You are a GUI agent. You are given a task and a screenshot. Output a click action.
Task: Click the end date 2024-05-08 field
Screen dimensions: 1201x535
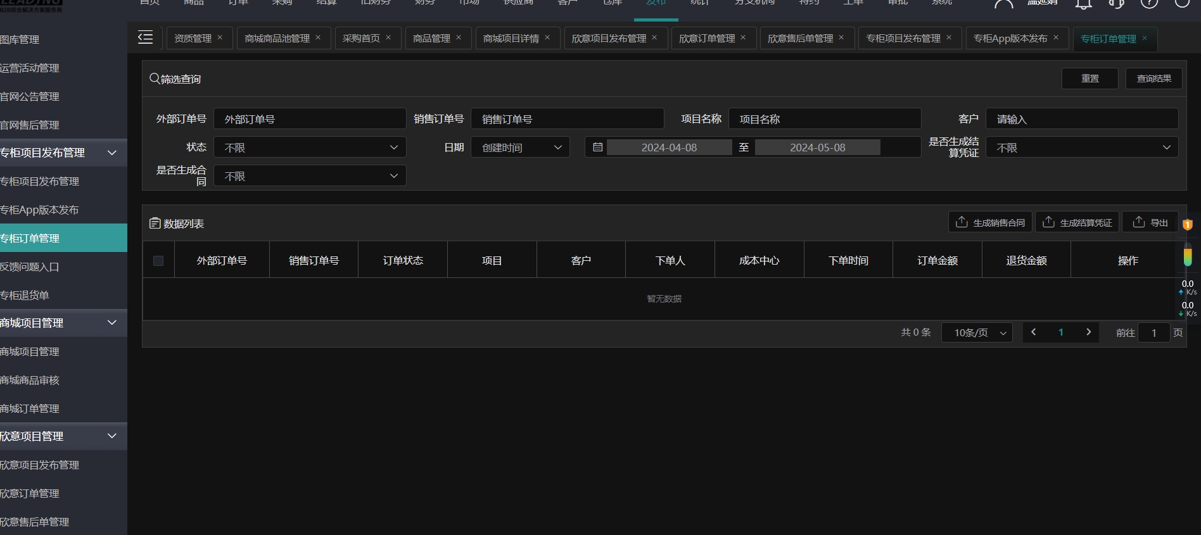pyautogui.click(x=817, y=148)
